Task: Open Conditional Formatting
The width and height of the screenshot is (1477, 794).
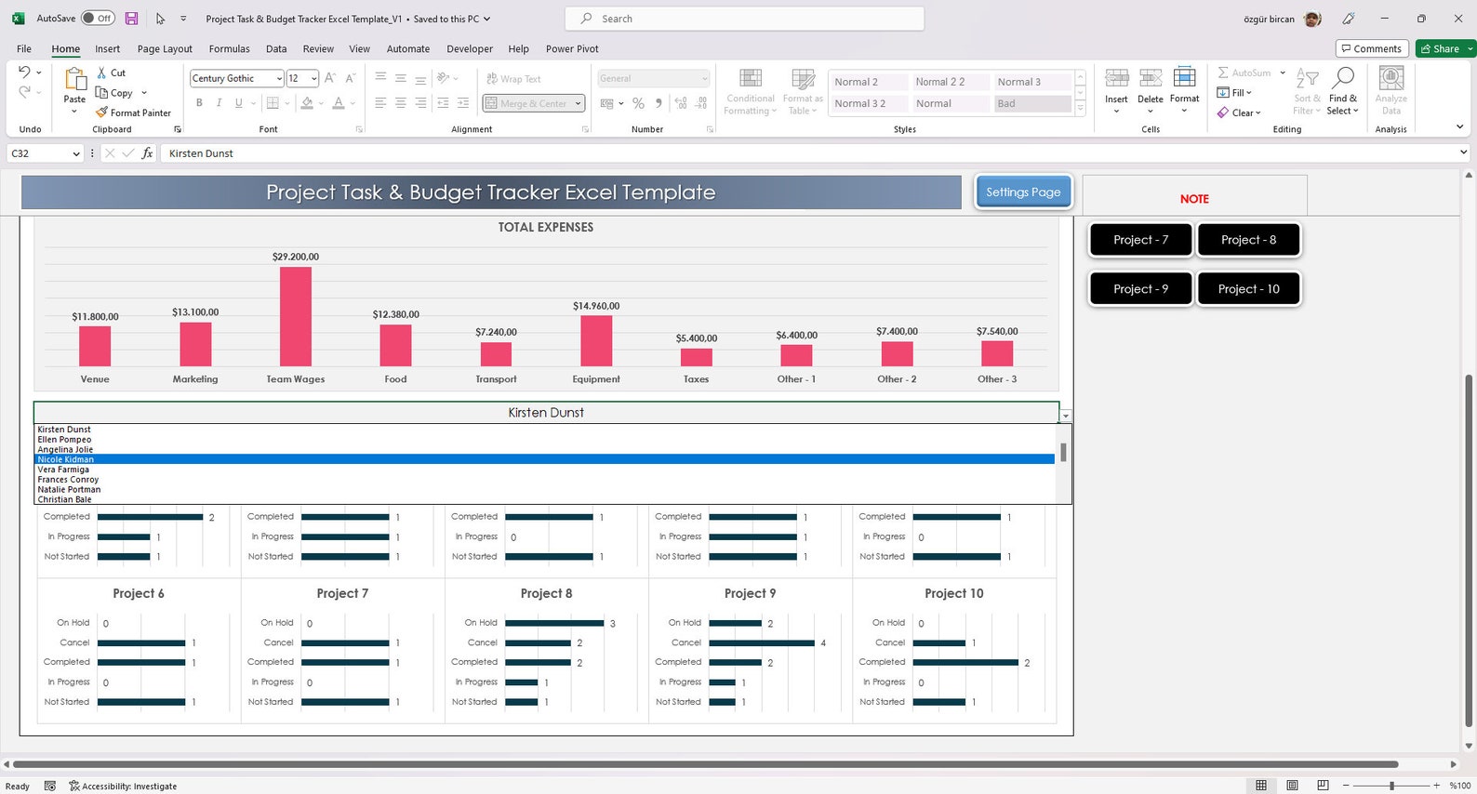Action: [750, 91]
